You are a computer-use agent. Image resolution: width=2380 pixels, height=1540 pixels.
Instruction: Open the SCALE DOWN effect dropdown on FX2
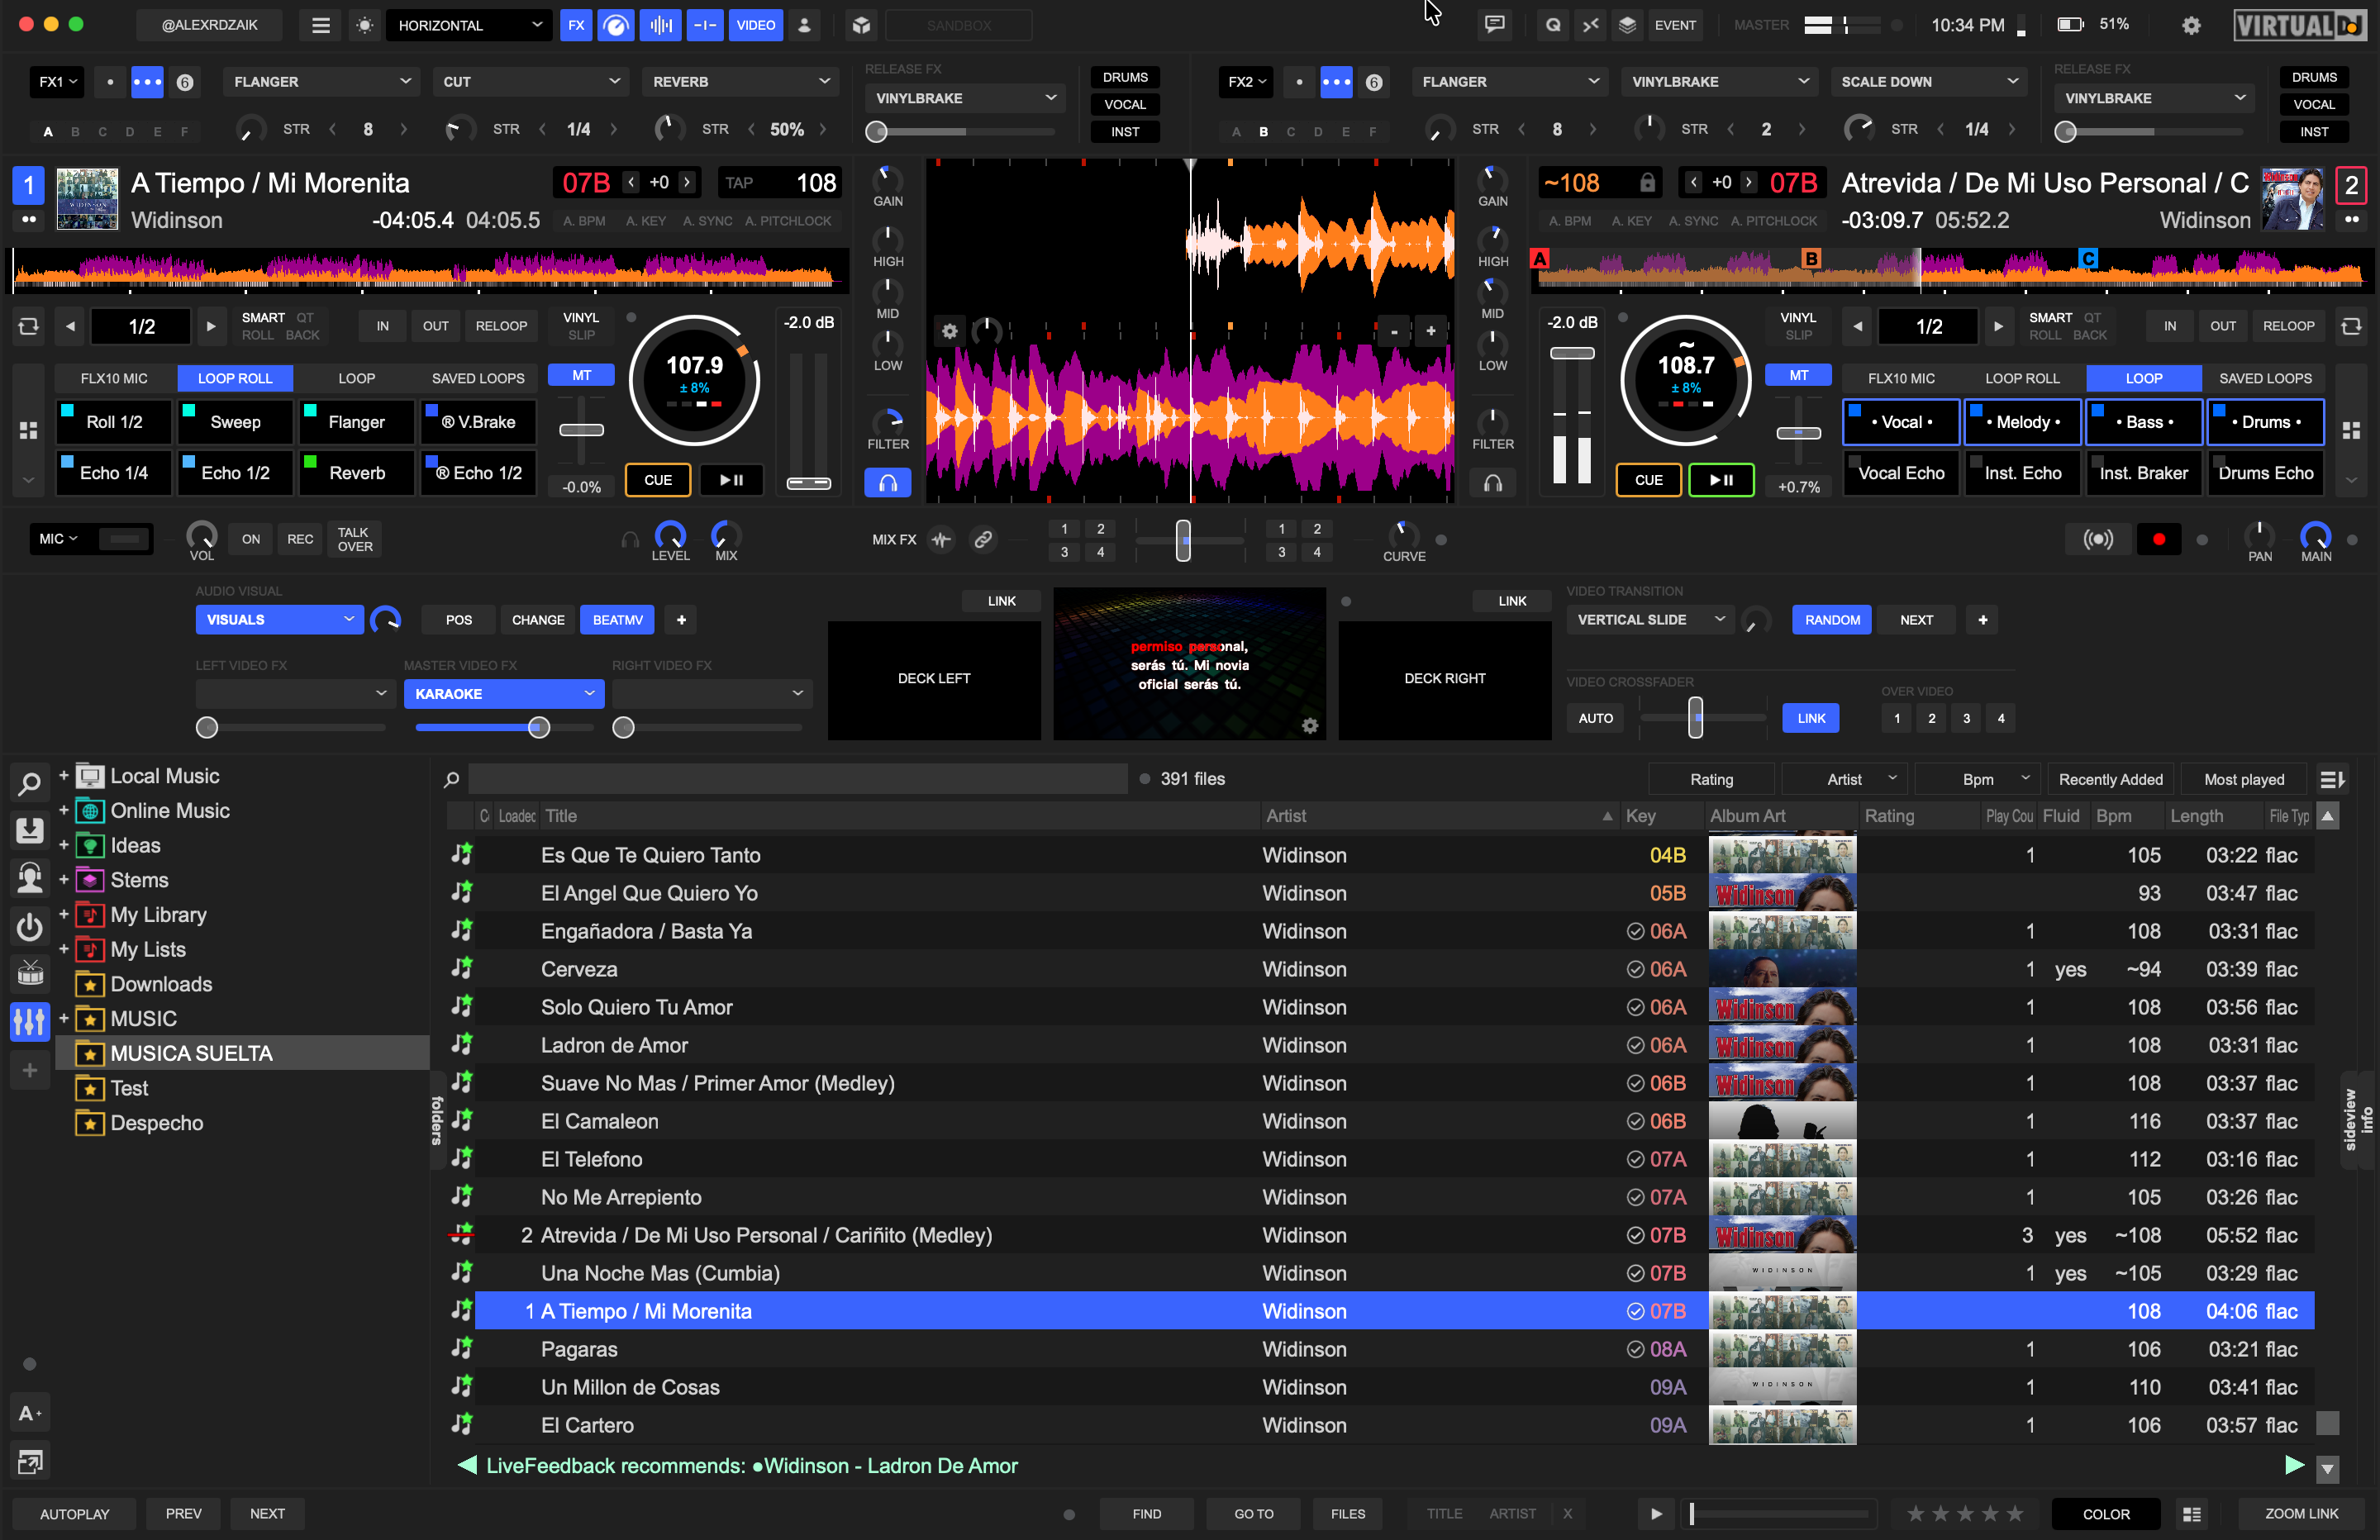(x=1928, y=82)
